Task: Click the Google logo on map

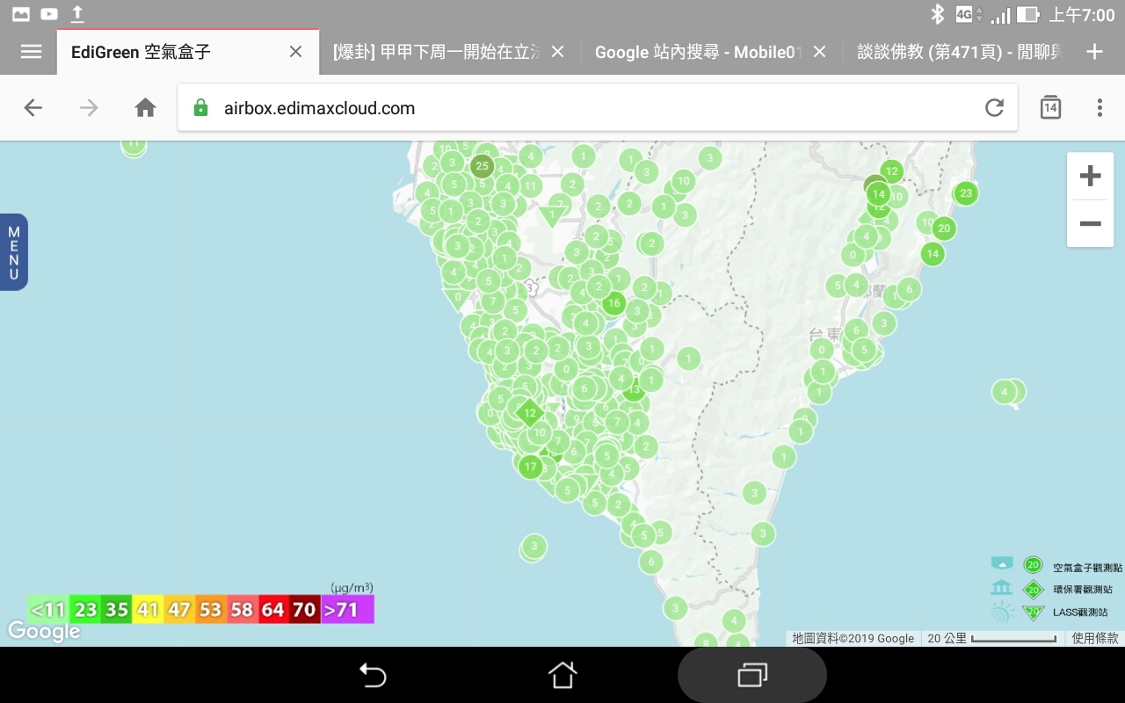Action: click(44, 632)
